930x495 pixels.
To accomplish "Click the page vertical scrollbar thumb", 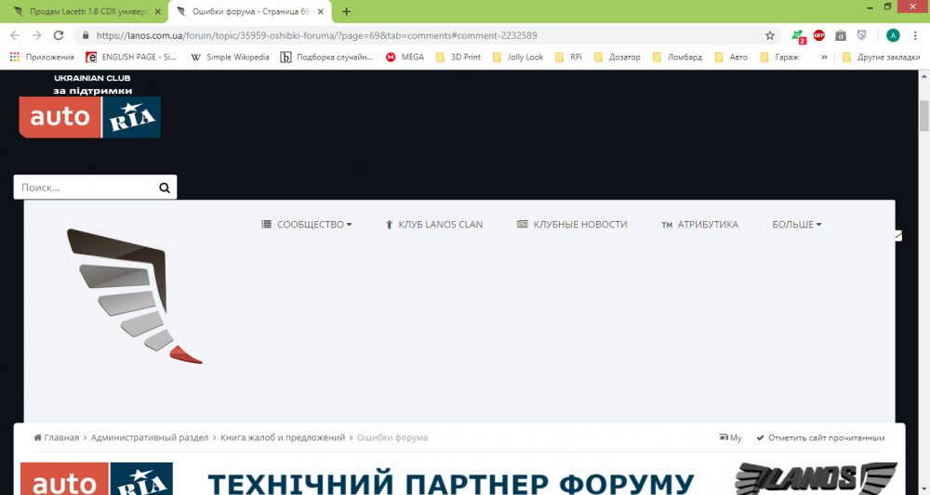I will click(x=923, y=116).
